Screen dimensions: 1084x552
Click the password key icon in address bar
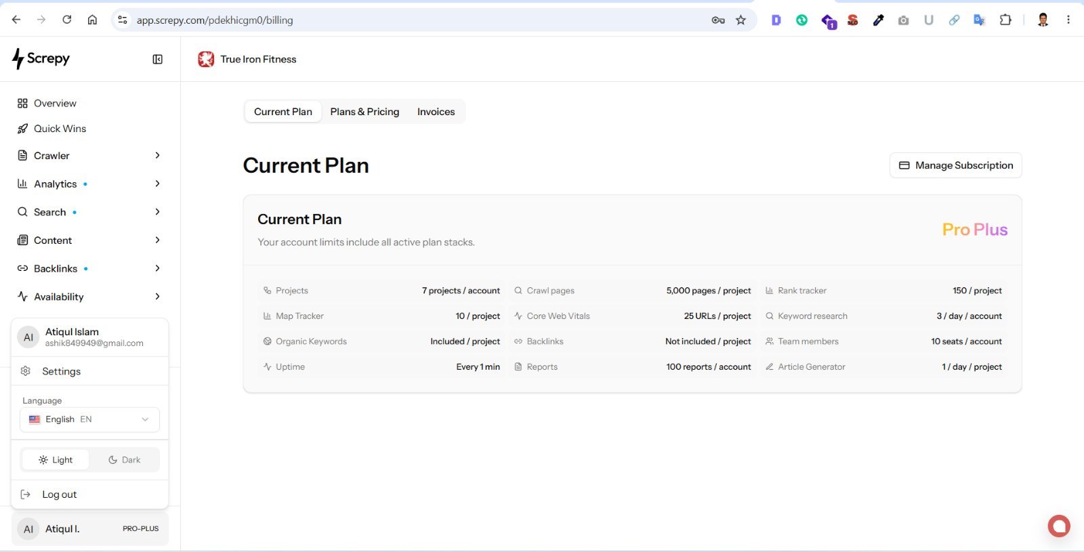[718, 20]
